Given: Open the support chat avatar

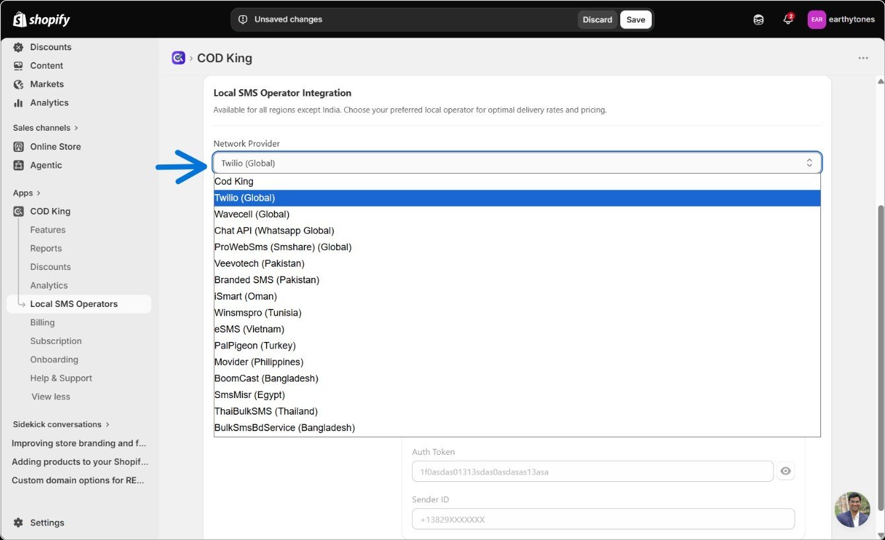Looking at the screenshot, I should pyautogui.click(x=852, y=509).
